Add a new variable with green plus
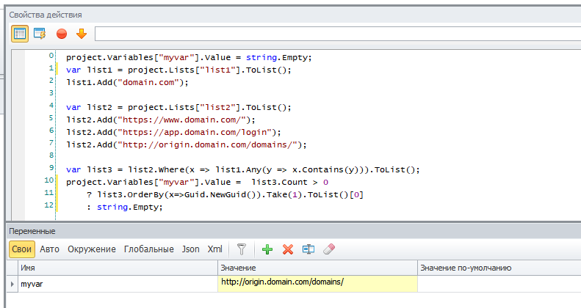Viewport: 581px width, 308px height. click(x=267, y=249)
